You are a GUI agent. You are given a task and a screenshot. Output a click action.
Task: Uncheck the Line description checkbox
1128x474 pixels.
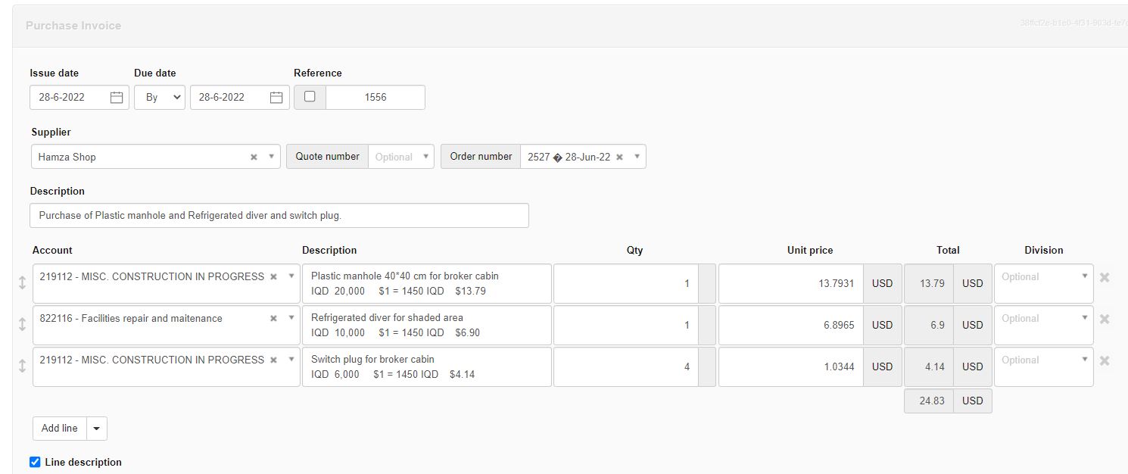click(35, 462)
